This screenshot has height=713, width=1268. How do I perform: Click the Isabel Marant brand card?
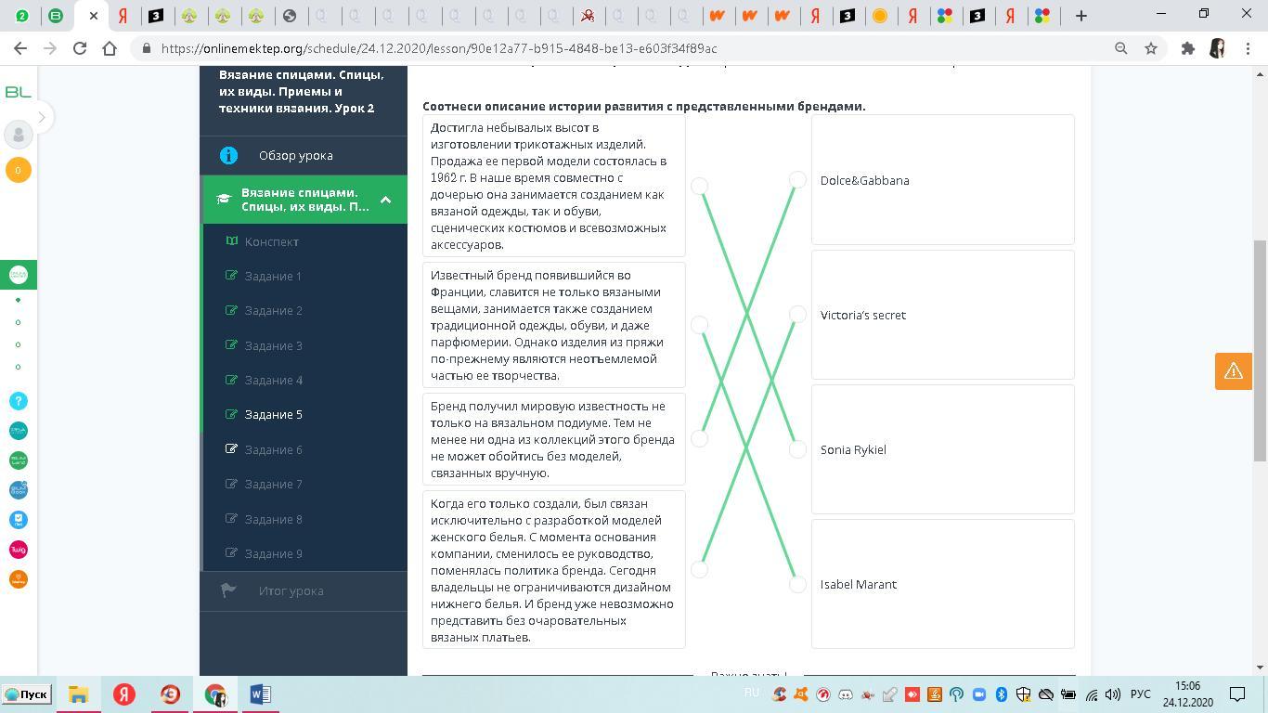943,584
